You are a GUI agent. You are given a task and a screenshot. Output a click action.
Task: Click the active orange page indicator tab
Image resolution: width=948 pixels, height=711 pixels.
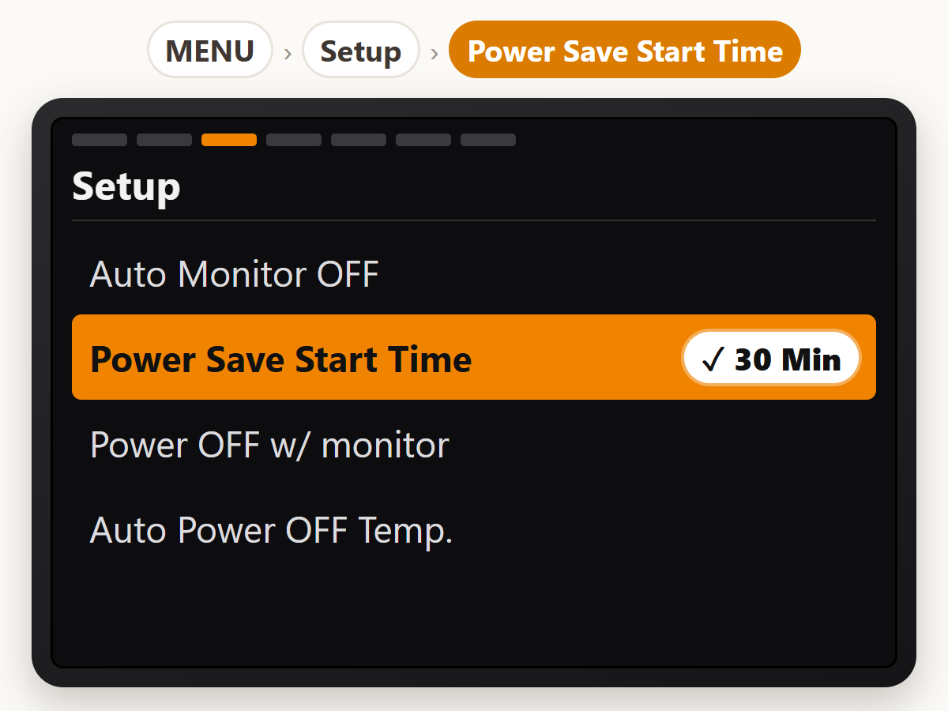229,140
